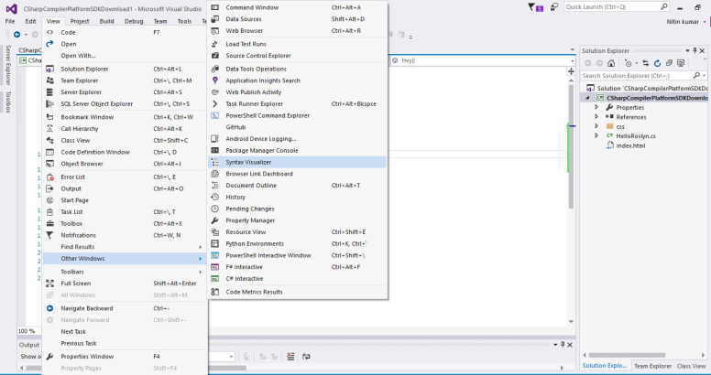Click the History clock icon
This screenshot has width=711, height=375.
point(215,197)
